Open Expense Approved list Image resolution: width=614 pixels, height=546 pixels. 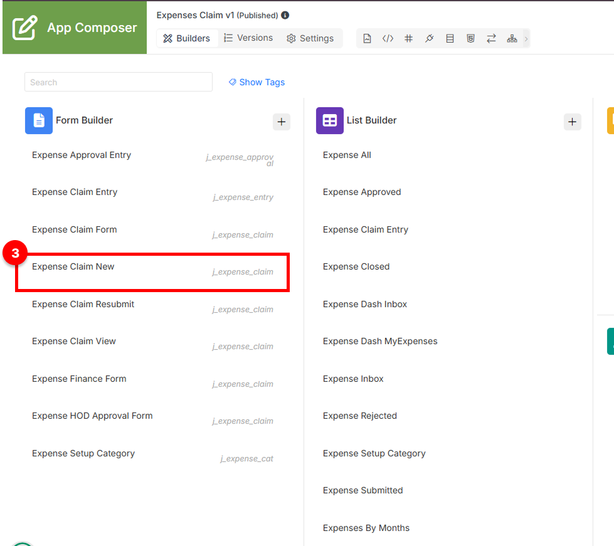pos(362,192)
